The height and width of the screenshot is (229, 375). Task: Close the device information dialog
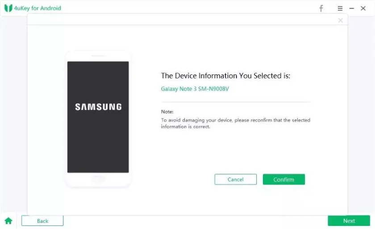(341, 20)
